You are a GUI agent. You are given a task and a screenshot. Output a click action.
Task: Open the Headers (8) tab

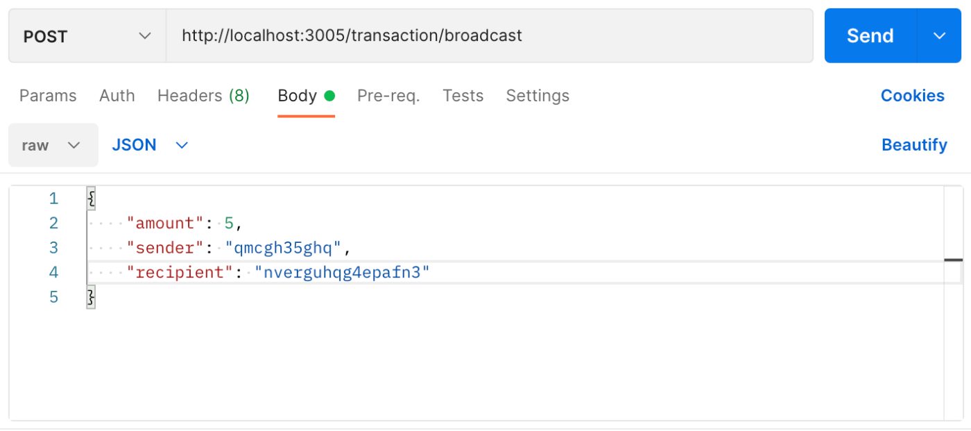coord(203,96)
